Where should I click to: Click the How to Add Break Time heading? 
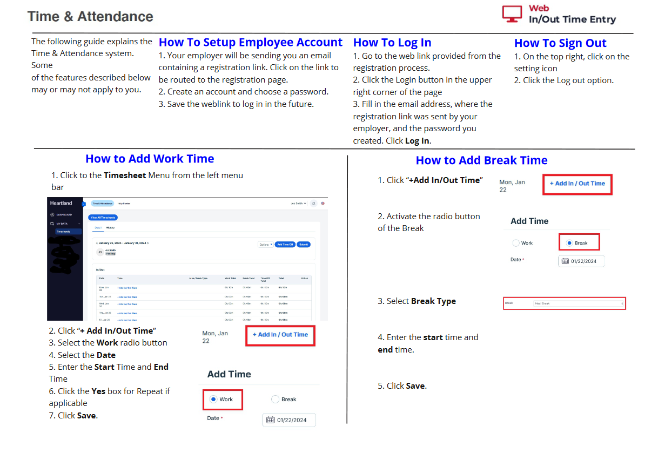482,160
